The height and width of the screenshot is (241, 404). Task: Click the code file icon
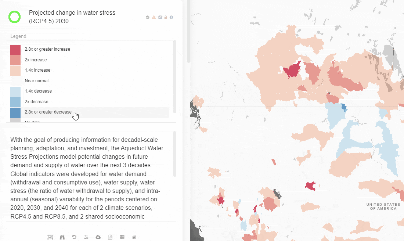[x=110, y=237]
